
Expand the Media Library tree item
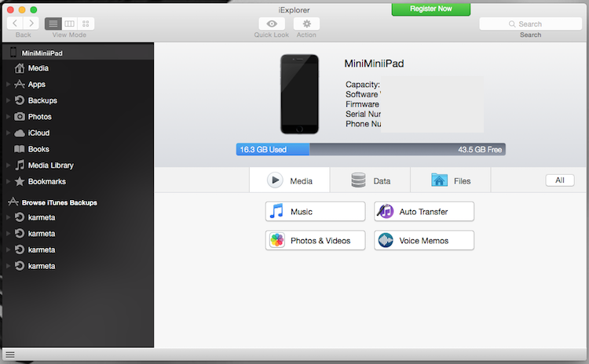pos(8,165)
